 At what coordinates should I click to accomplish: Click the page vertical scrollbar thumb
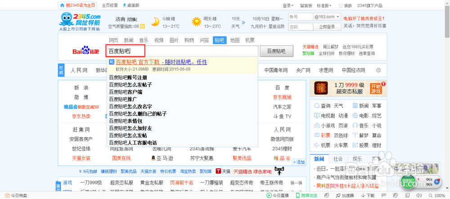click(x=447, y=21)
